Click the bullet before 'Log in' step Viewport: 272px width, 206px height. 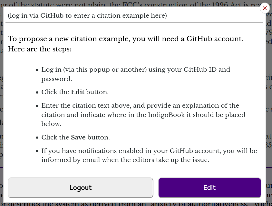37,70
